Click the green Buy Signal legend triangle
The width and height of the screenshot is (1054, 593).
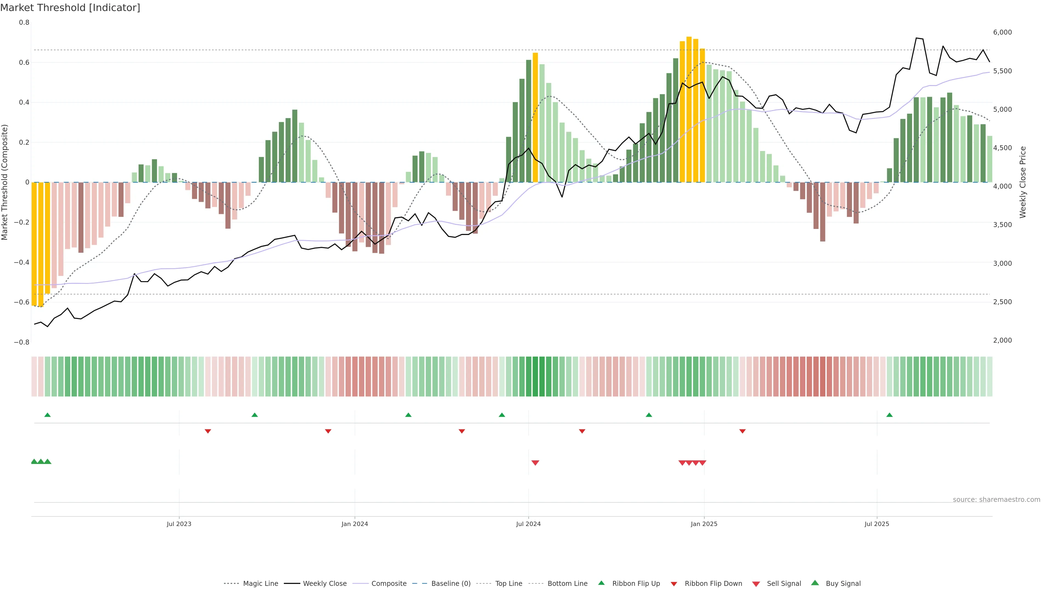pyautogui.click(x=815, y=583)
